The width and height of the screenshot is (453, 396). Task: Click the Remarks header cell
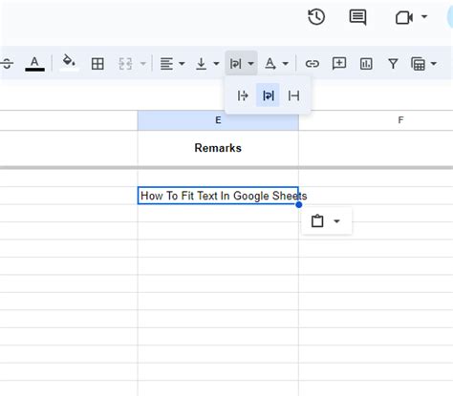218,148
